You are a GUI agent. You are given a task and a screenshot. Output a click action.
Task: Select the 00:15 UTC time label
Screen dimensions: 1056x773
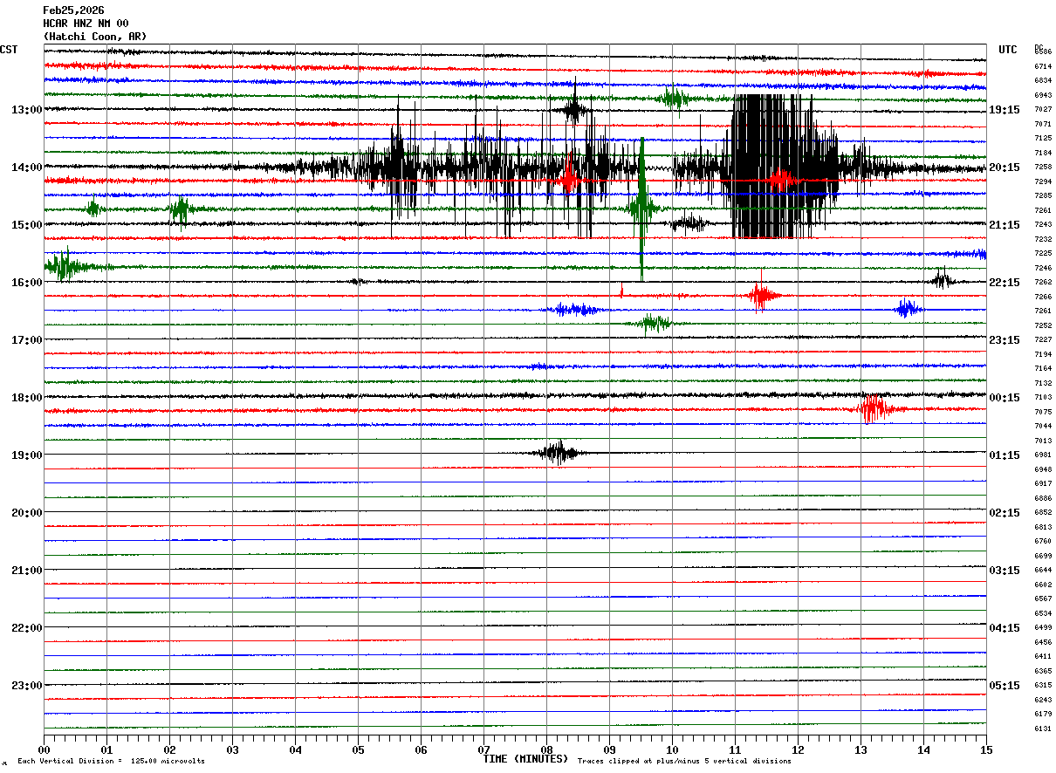click(1005, 398)
